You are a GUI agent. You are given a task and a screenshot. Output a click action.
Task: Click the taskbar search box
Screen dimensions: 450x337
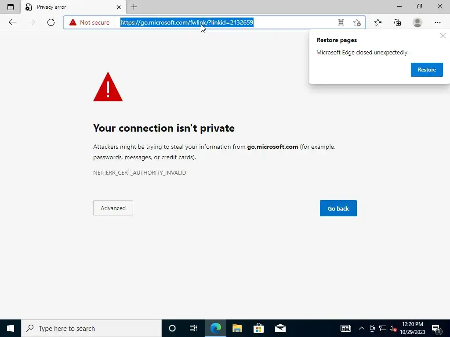point(91,328)
